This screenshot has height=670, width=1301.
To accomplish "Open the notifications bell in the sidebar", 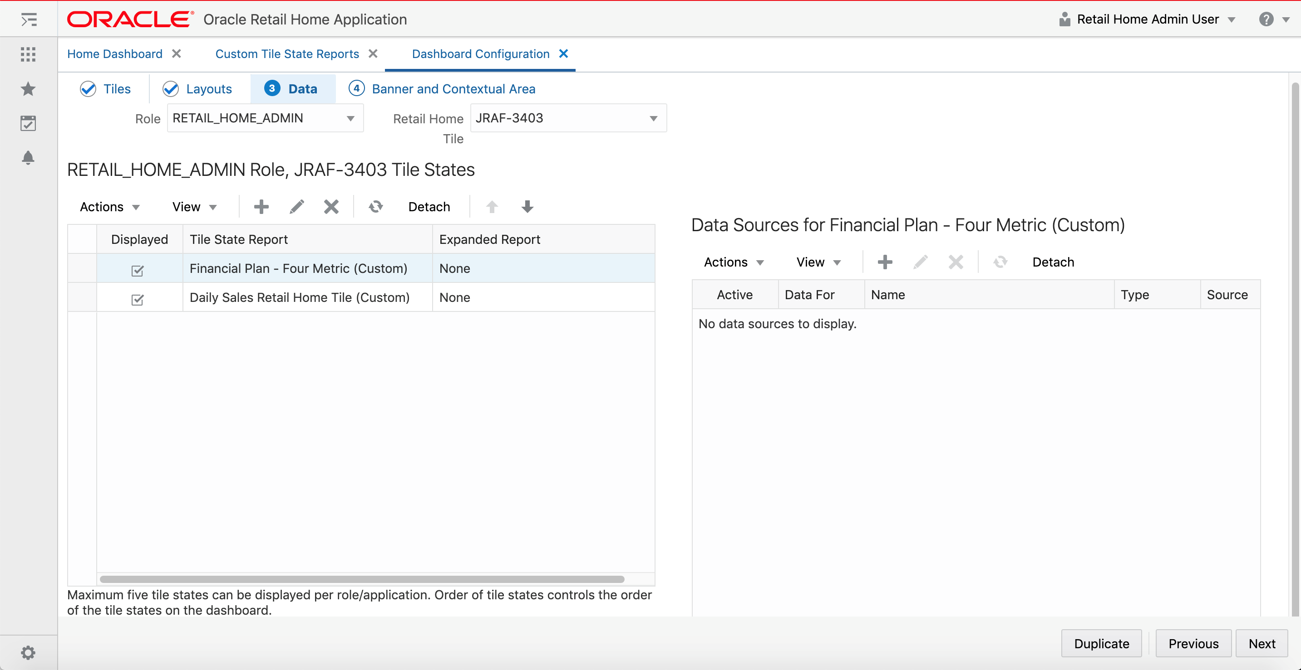I will pos(28,157).
